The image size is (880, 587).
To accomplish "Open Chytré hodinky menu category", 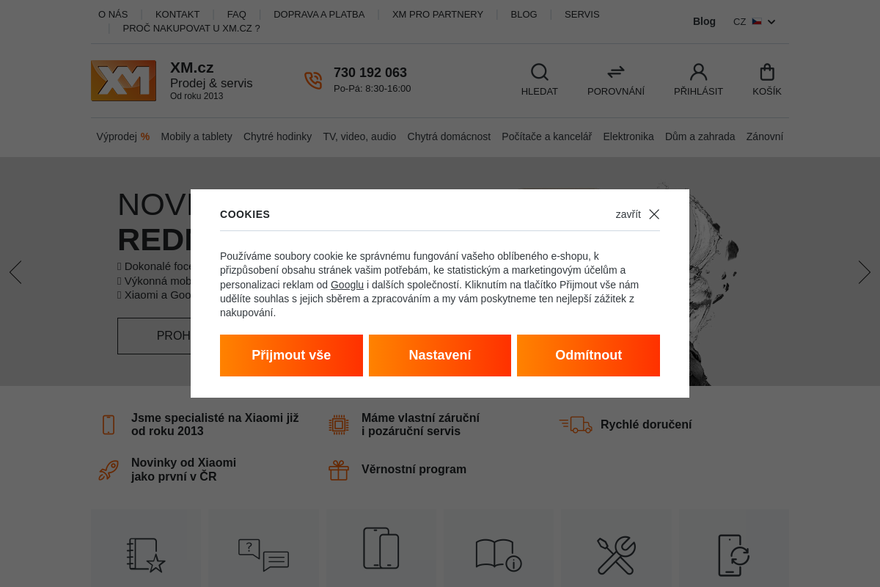I will [x=277, y=136].
